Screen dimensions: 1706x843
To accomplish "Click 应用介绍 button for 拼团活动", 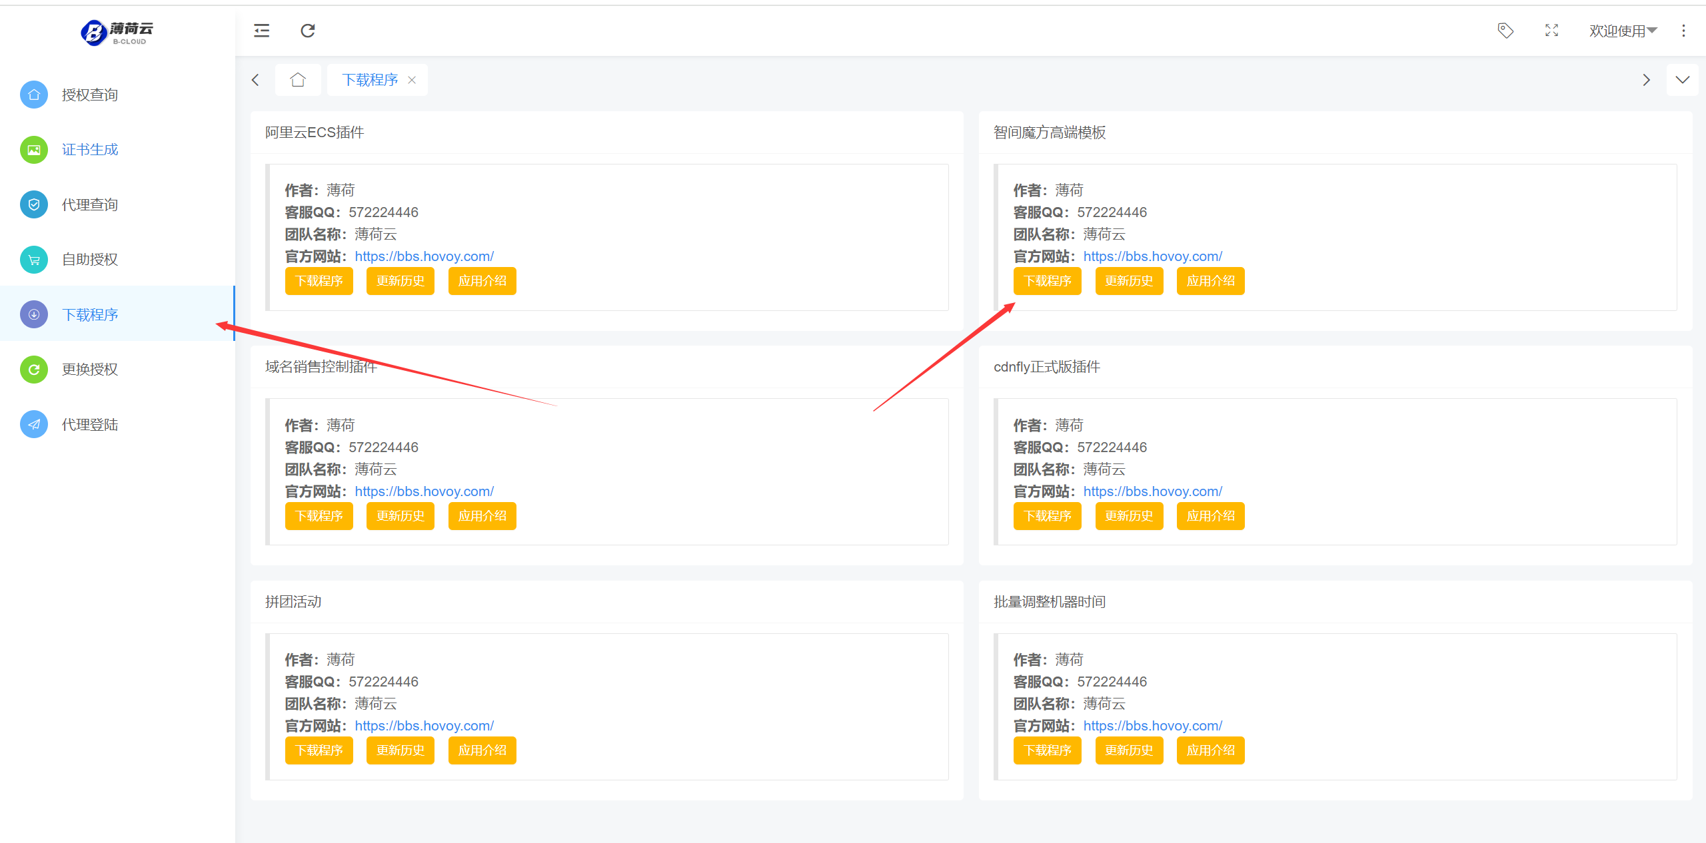I will tap(482, 750).
